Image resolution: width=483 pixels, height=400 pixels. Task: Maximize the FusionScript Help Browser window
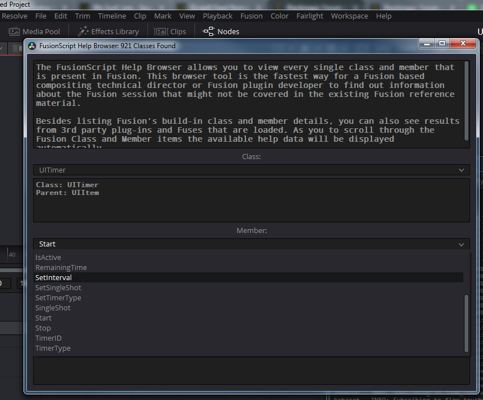tap(442, 44)
